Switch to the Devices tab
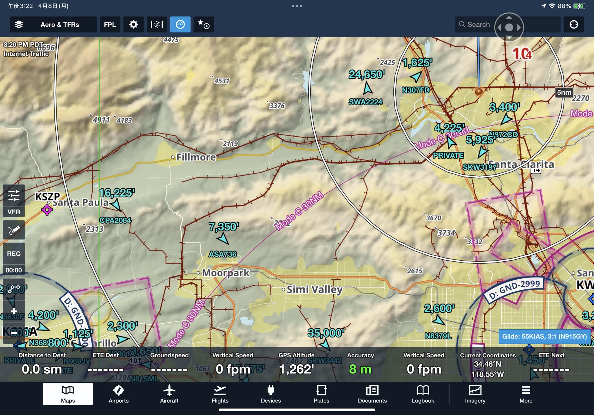The height and width of the screenshot is (415, 594). click(x=271, y=394)
